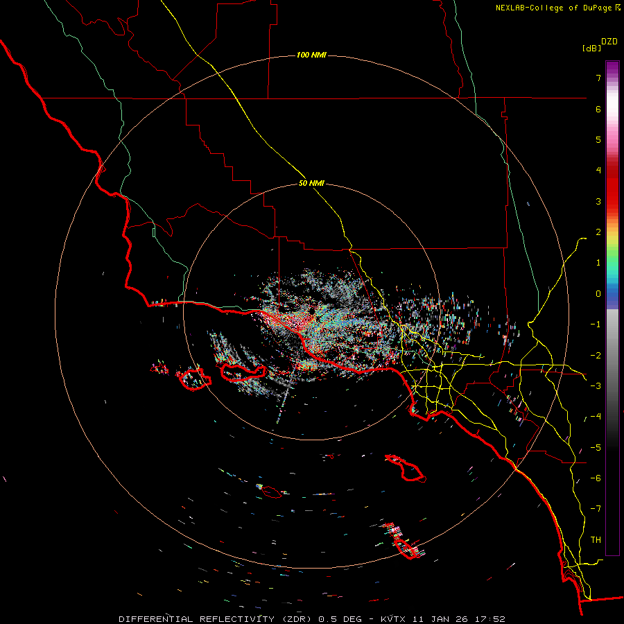624x624 pixels.
Task: Click the -2 value on the ZDR scale
Action: [596, 356]
